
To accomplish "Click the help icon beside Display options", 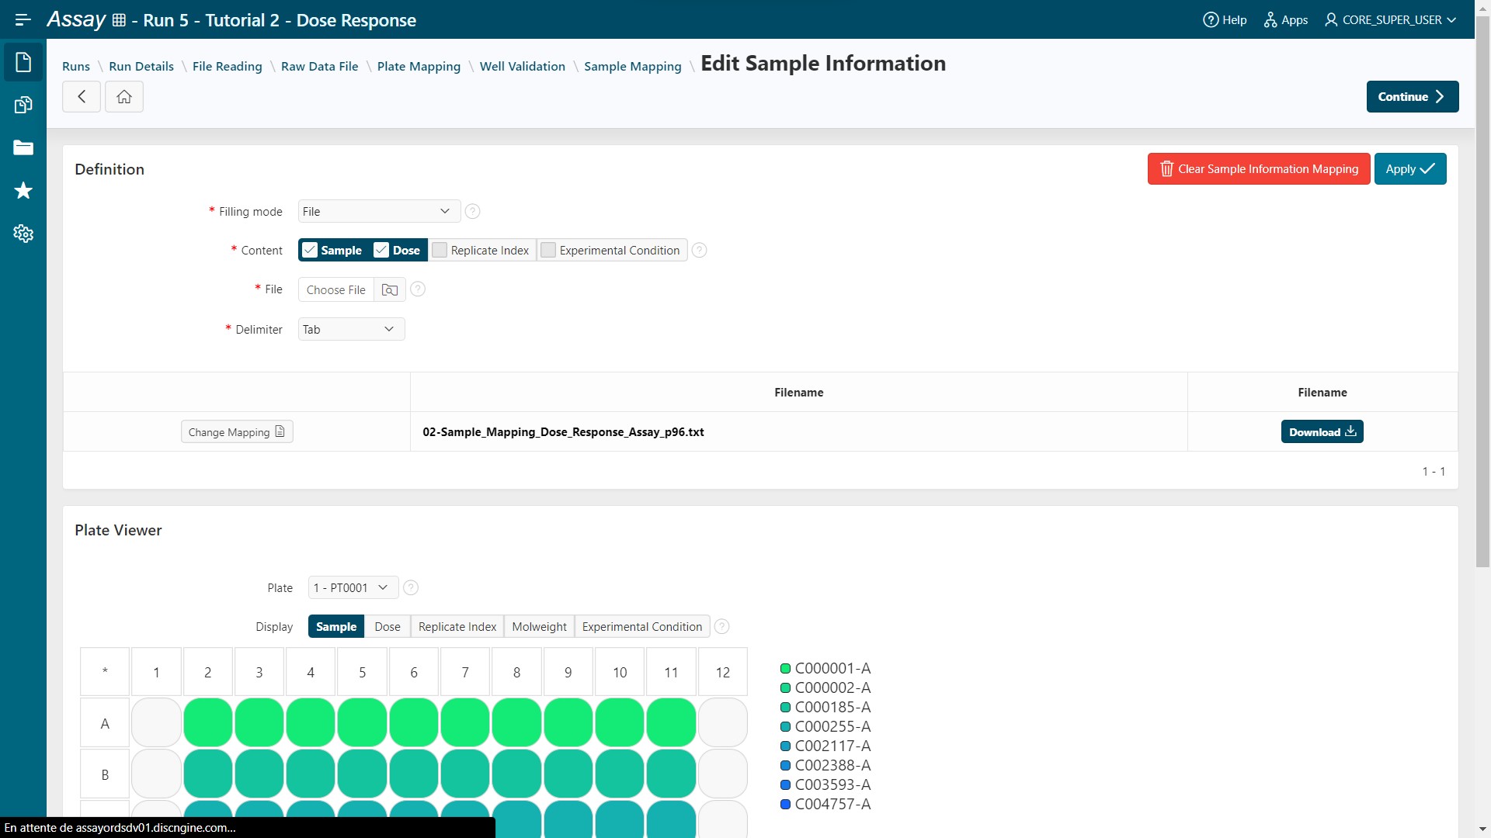I will (x=721, y=626).
